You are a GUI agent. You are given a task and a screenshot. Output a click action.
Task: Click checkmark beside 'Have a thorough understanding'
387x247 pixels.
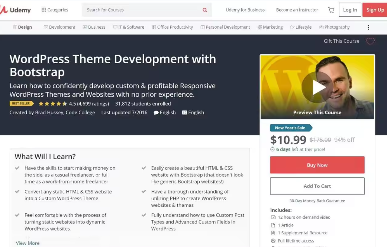click(144, 192)
